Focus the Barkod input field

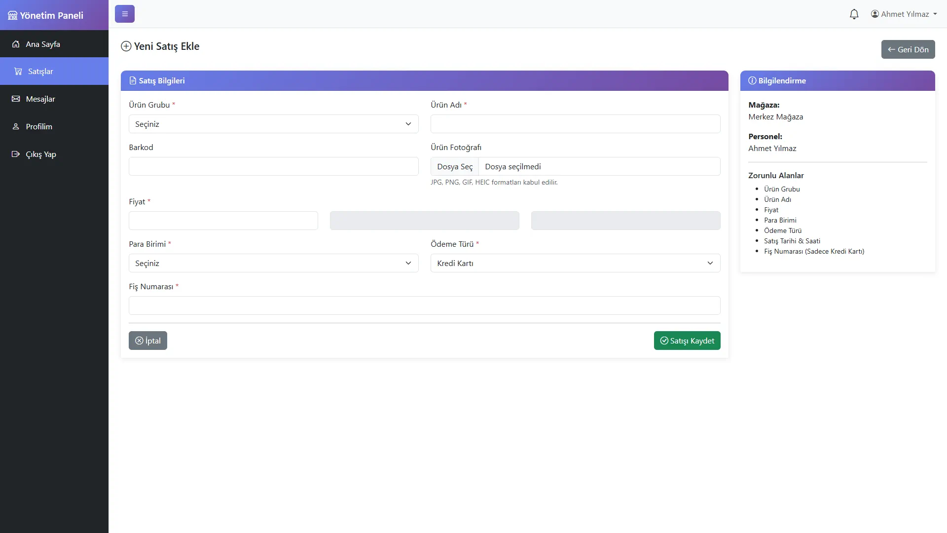(274, 166)
